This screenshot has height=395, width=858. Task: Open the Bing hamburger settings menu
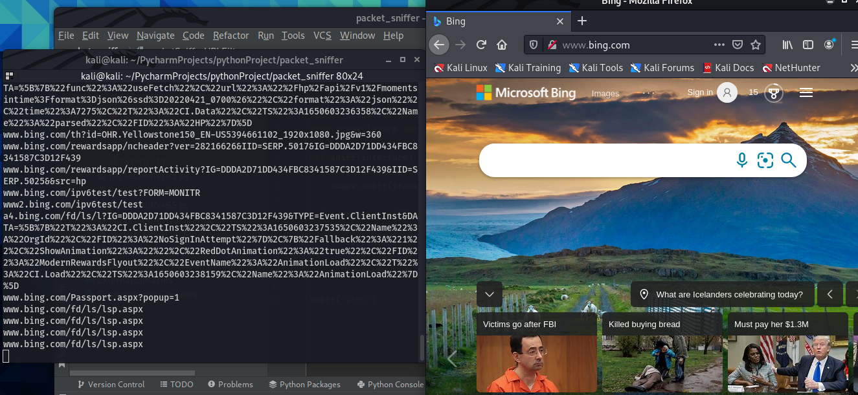[x=806, y=93]
